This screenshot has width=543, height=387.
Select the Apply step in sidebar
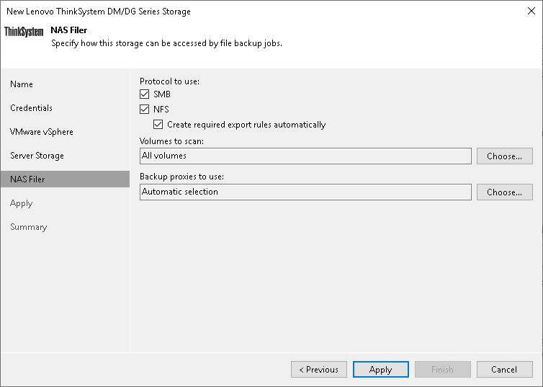21,203
